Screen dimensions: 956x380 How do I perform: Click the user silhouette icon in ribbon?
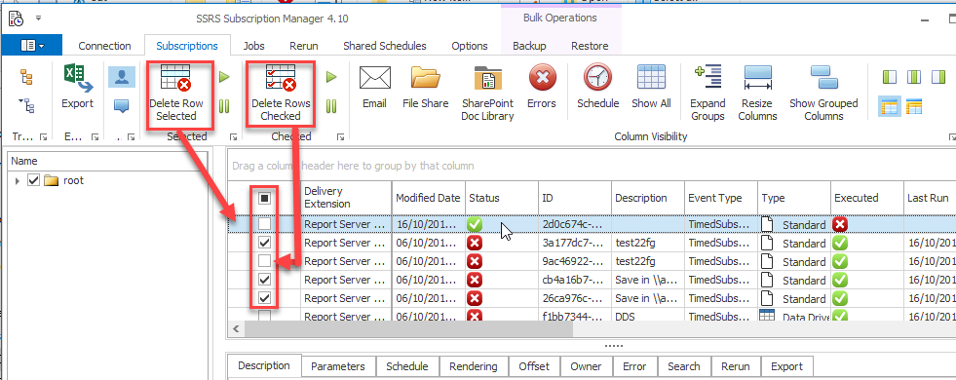pyautogui.click(x=122, y=77)
